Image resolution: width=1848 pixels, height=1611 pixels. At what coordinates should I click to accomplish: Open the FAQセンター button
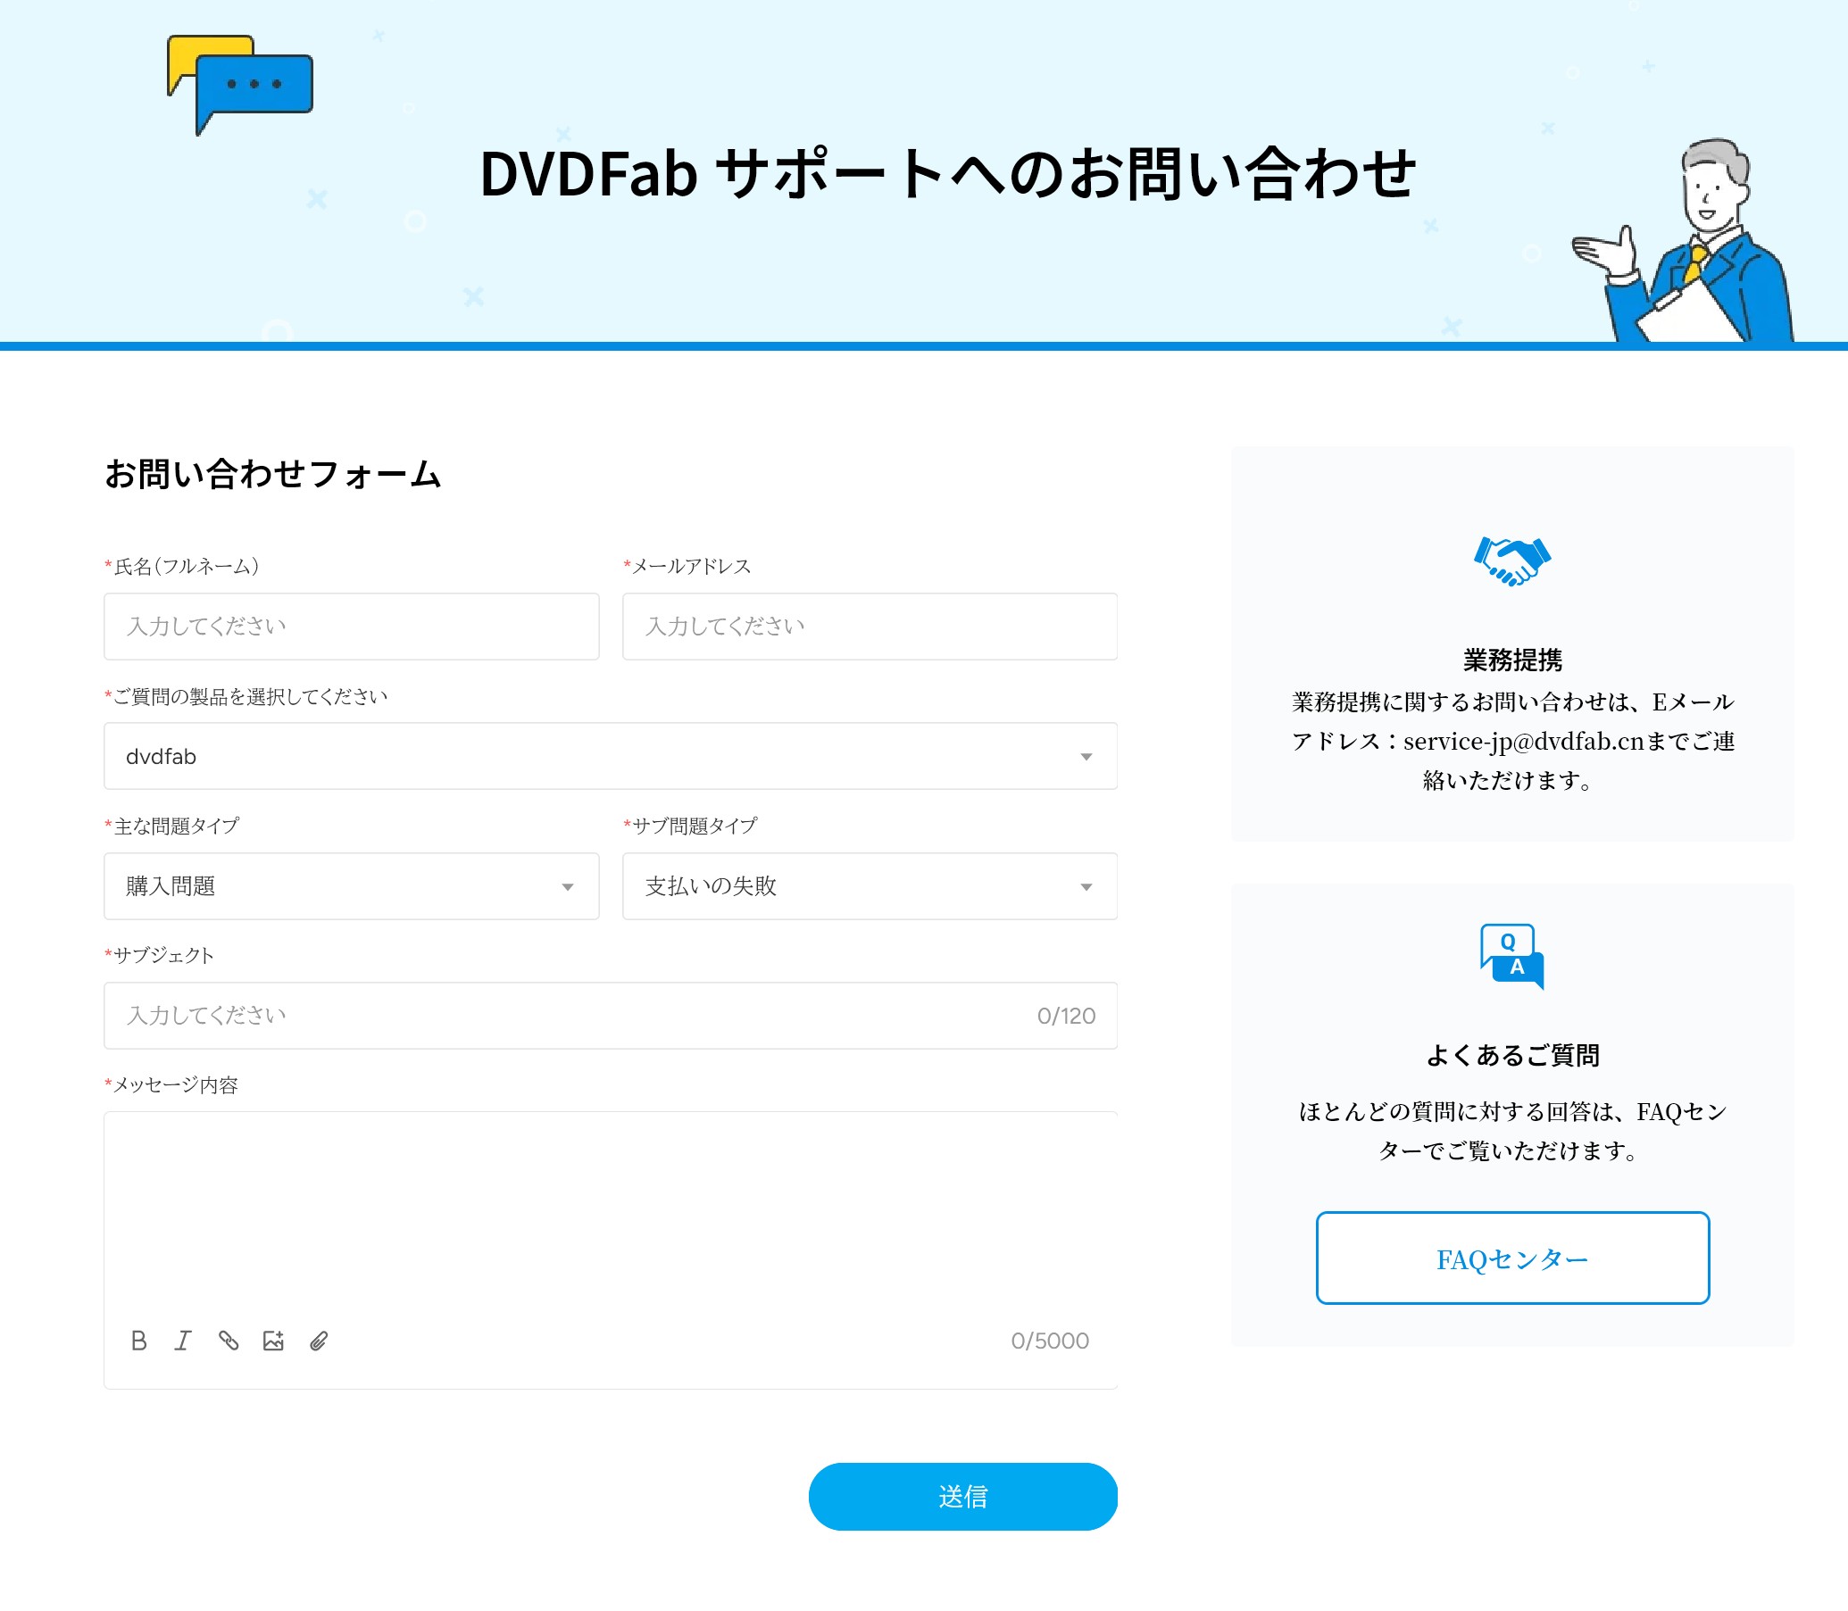click(1512, 1258)
